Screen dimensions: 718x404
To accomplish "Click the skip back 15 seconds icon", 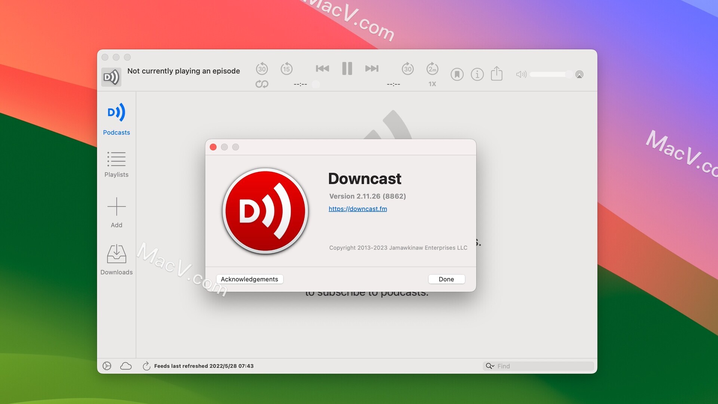I will [x=286, y=68].
